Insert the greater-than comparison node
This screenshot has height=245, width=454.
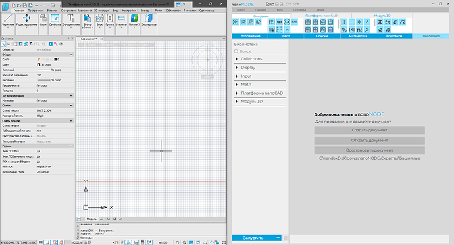click(367, 30)
